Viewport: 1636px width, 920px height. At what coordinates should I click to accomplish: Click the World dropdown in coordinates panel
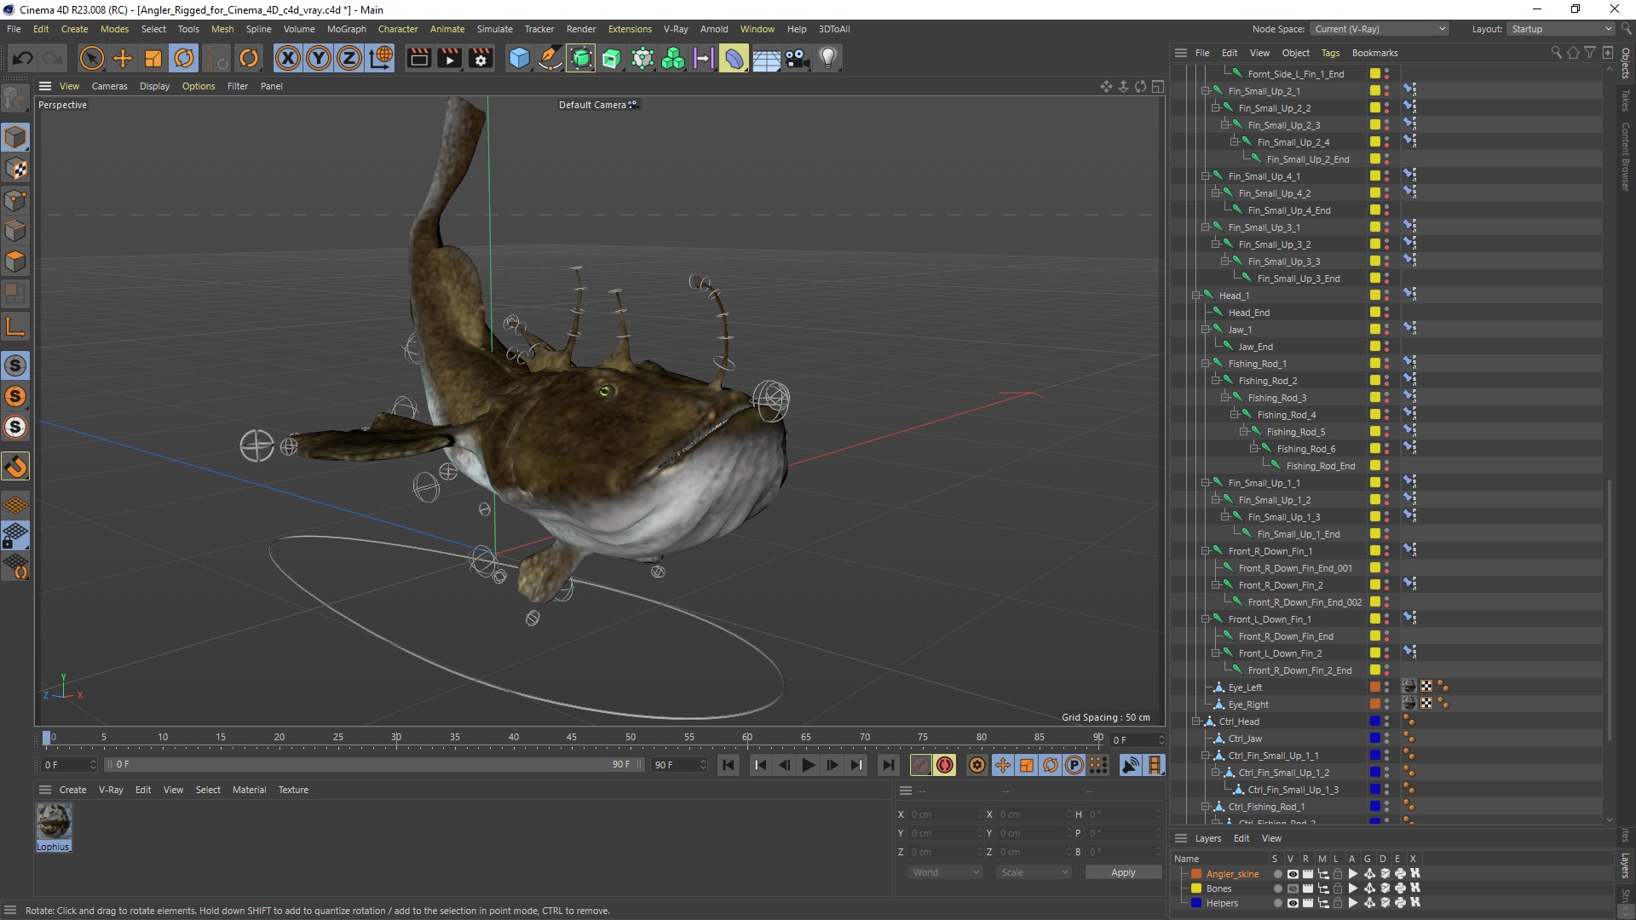942,871
